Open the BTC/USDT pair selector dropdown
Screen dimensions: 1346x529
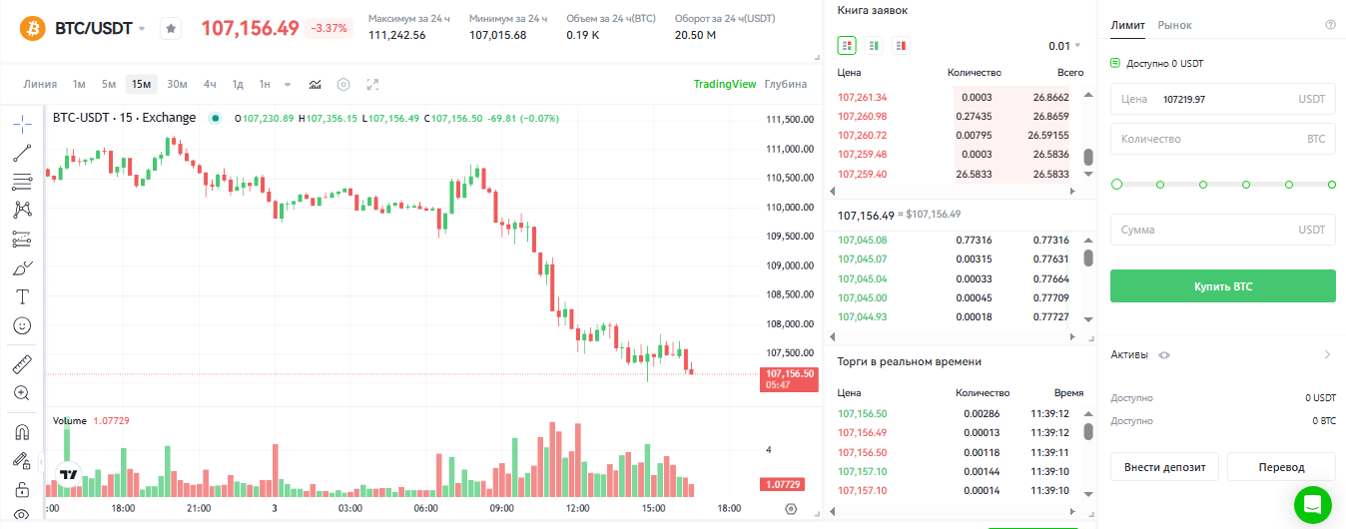tap(142, 29)
